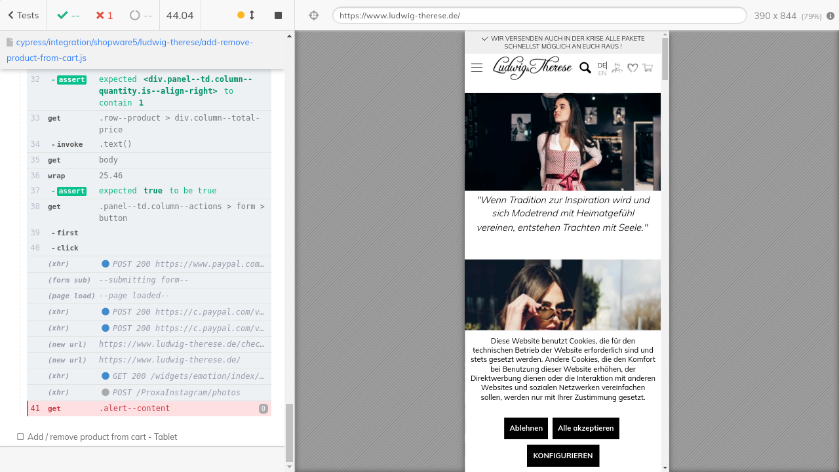Screen dimensions: 839x472
Task: Open the add-remove-product-from-cart.js spec file link
Action: [x=130, y=50]
